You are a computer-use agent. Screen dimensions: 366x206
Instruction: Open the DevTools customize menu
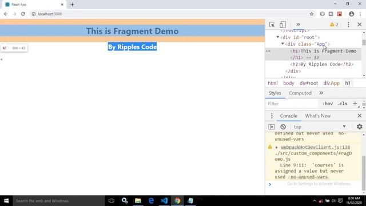[x=348, y=25]
